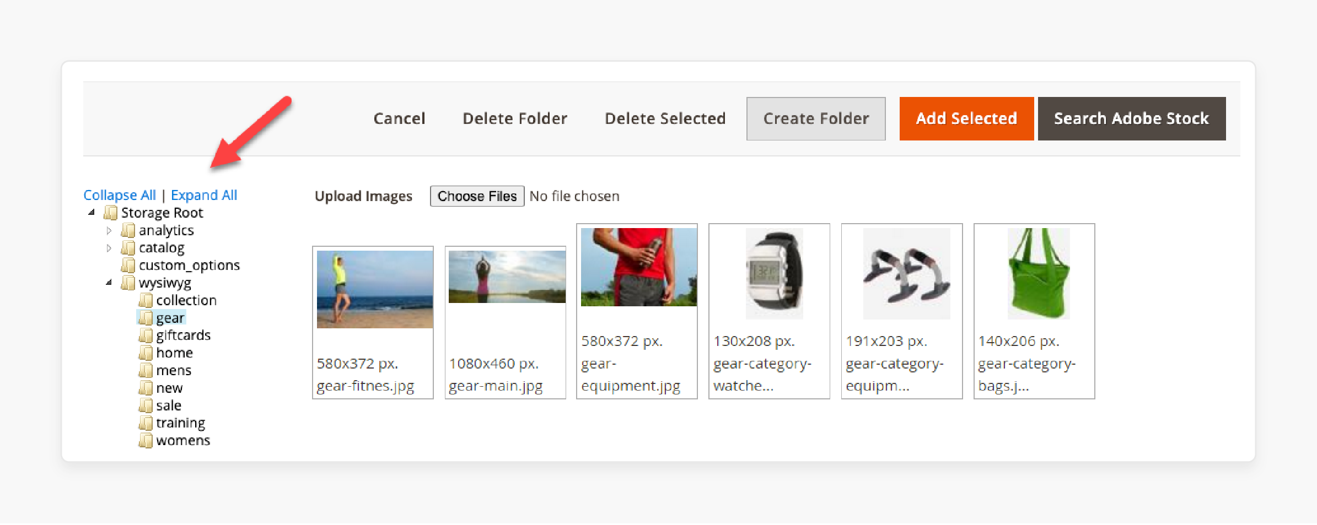1317x525 pixels.
Task: Select the womens folder label
Action: (183, 441)
